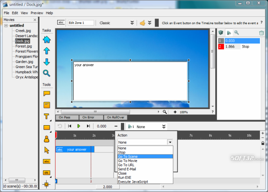This screenshot has width=268, height=192.
Task: Click the canvas horizontal scrollbar thumb
Action: tap(96, 112)
